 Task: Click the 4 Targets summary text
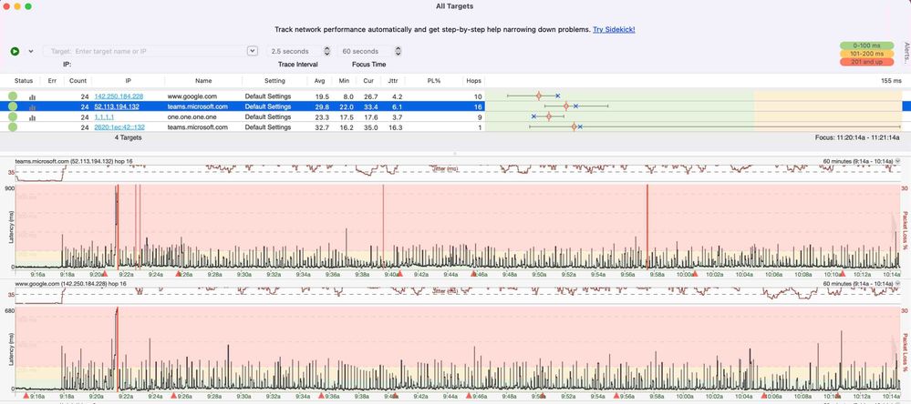click(129, 138)
